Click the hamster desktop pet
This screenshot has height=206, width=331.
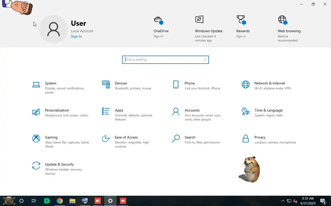[249, 169]
